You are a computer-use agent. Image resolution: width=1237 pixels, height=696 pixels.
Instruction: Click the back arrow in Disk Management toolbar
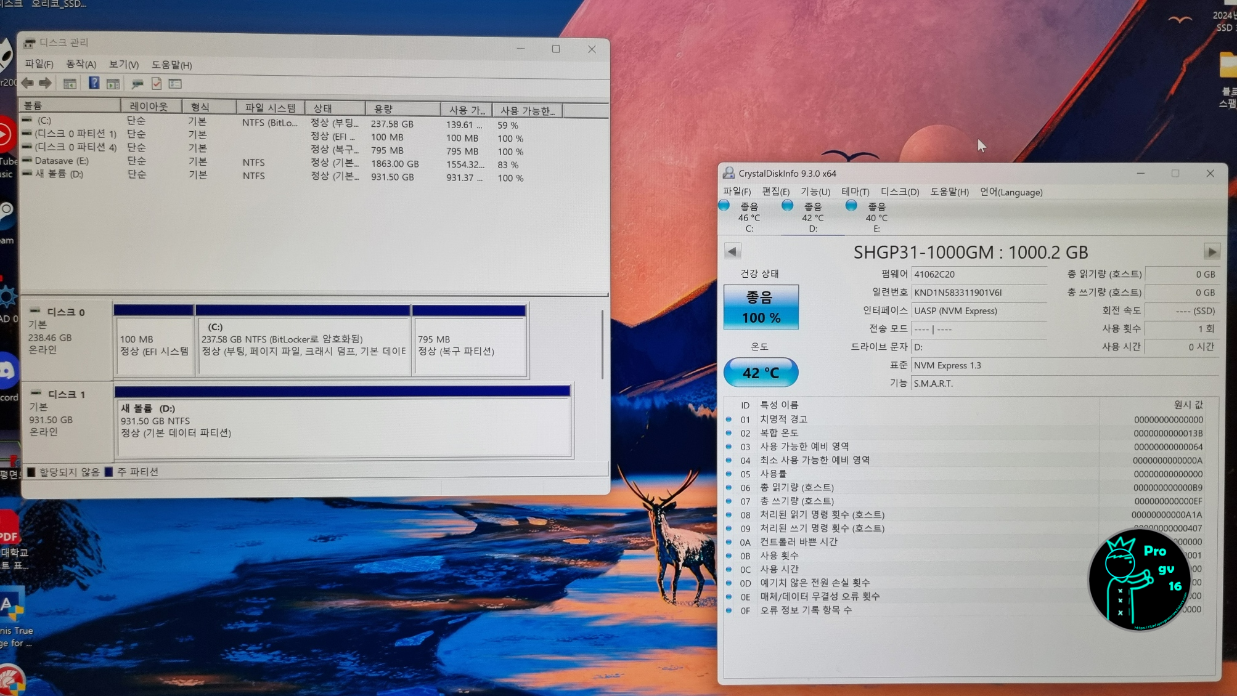[28, 83]
